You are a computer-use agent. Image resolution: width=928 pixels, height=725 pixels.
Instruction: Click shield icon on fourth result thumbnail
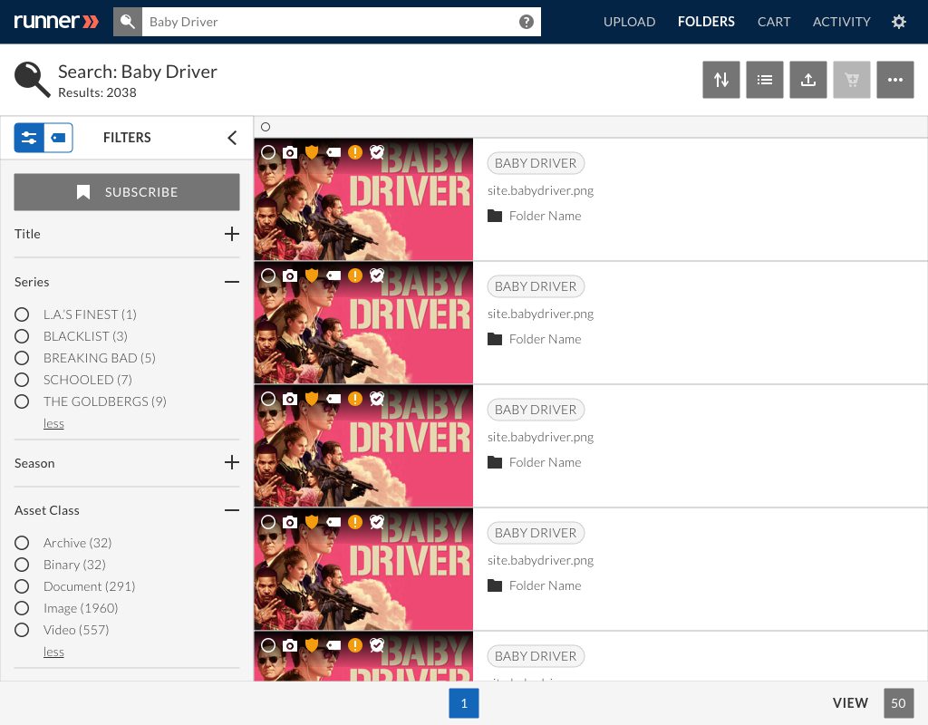tap(312, 522)
